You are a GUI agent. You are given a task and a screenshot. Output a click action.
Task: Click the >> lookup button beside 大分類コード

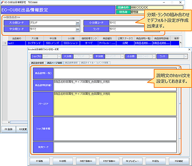(78, 23)
